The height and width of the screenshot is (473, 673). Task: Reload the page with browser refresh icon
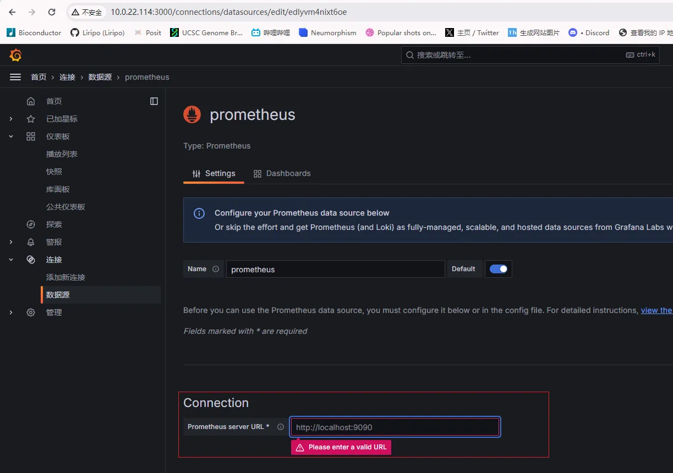(x=52, y=12)
